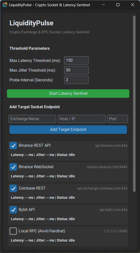Click the LiquidityPulse heading
Screen dimensions: 140x253
[31, 23]
